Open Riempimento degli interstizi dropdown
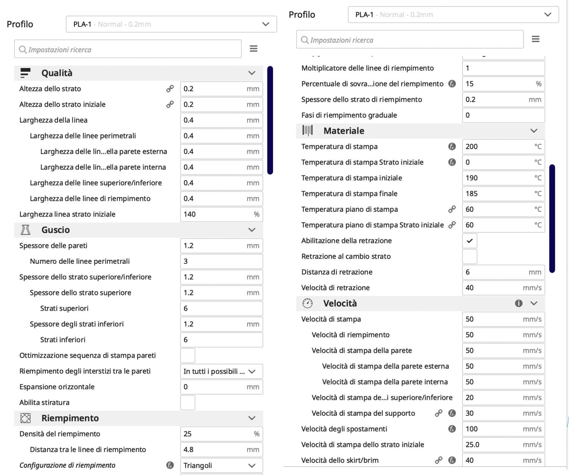Image resolution: width=569 pixels, height=475 pixels. tap(221, 371)
